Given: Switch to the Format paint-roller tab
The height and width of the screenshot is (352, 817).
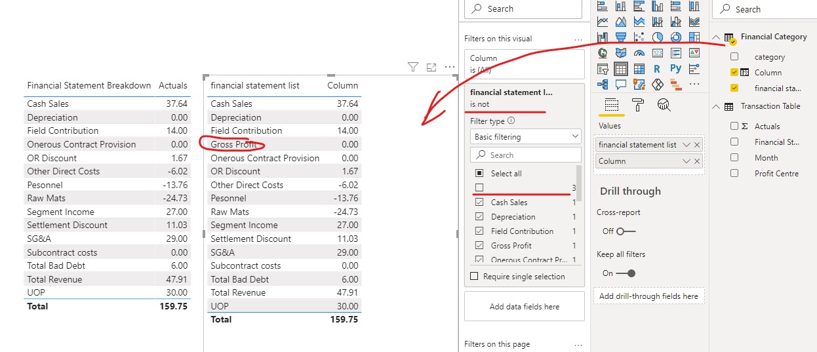Looking at the screenshot, I should (x=637, y=106).
